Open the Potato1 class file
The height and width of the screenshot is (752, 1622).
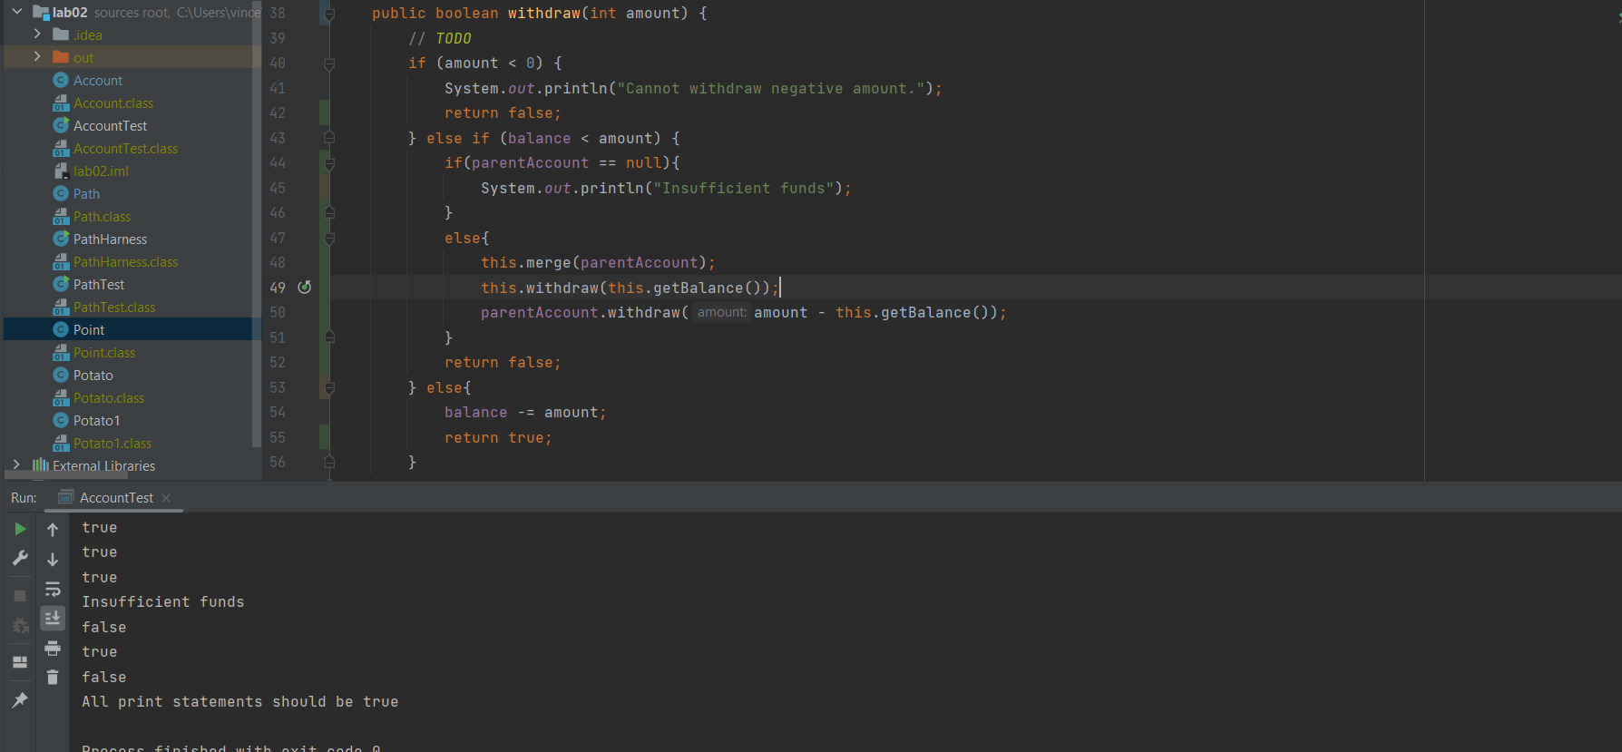point(96,421)
